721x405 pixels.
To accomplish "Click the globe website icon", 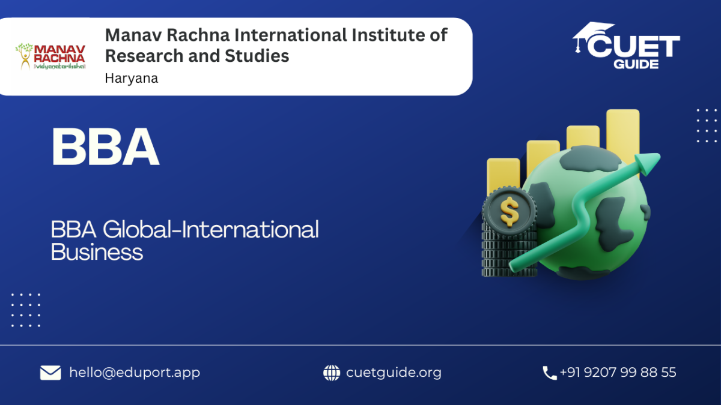I will tap(332, 373).
